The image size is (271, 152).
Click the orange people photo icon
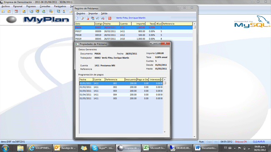click(38, 11)
